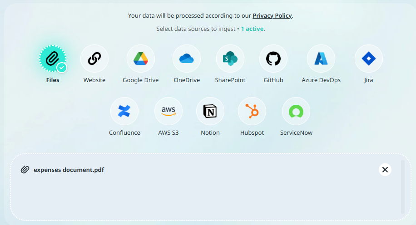Click the paperclip icon beside expenses document.pdf

coord(25,170)
